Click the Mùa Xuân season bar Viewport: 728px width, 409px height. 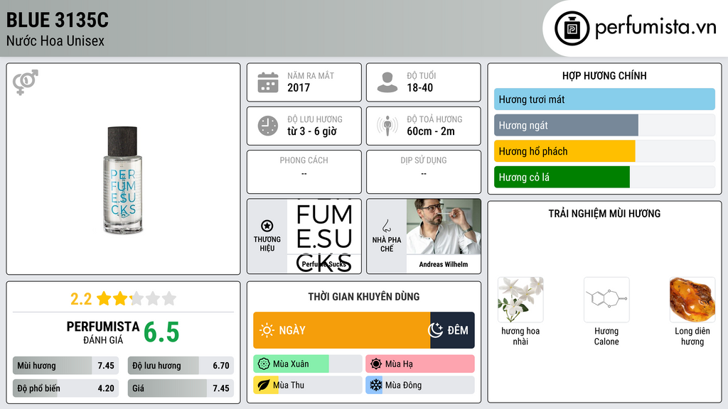(308, 364)
